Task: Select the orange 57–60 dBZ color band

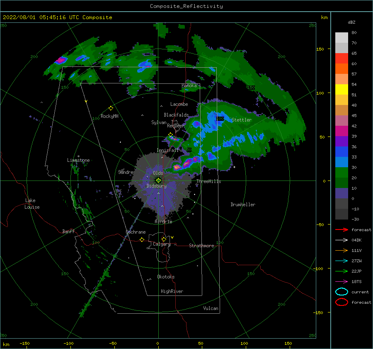Action: coord(342,69)
